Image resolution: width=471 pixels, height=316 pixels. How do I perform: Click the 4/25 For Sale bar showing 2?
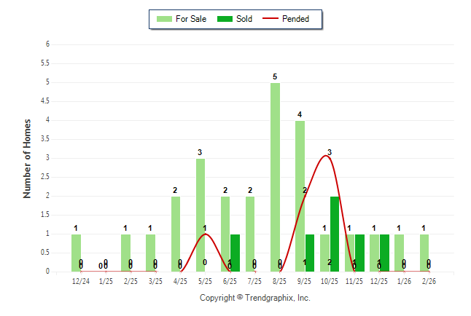click(176, 234)
